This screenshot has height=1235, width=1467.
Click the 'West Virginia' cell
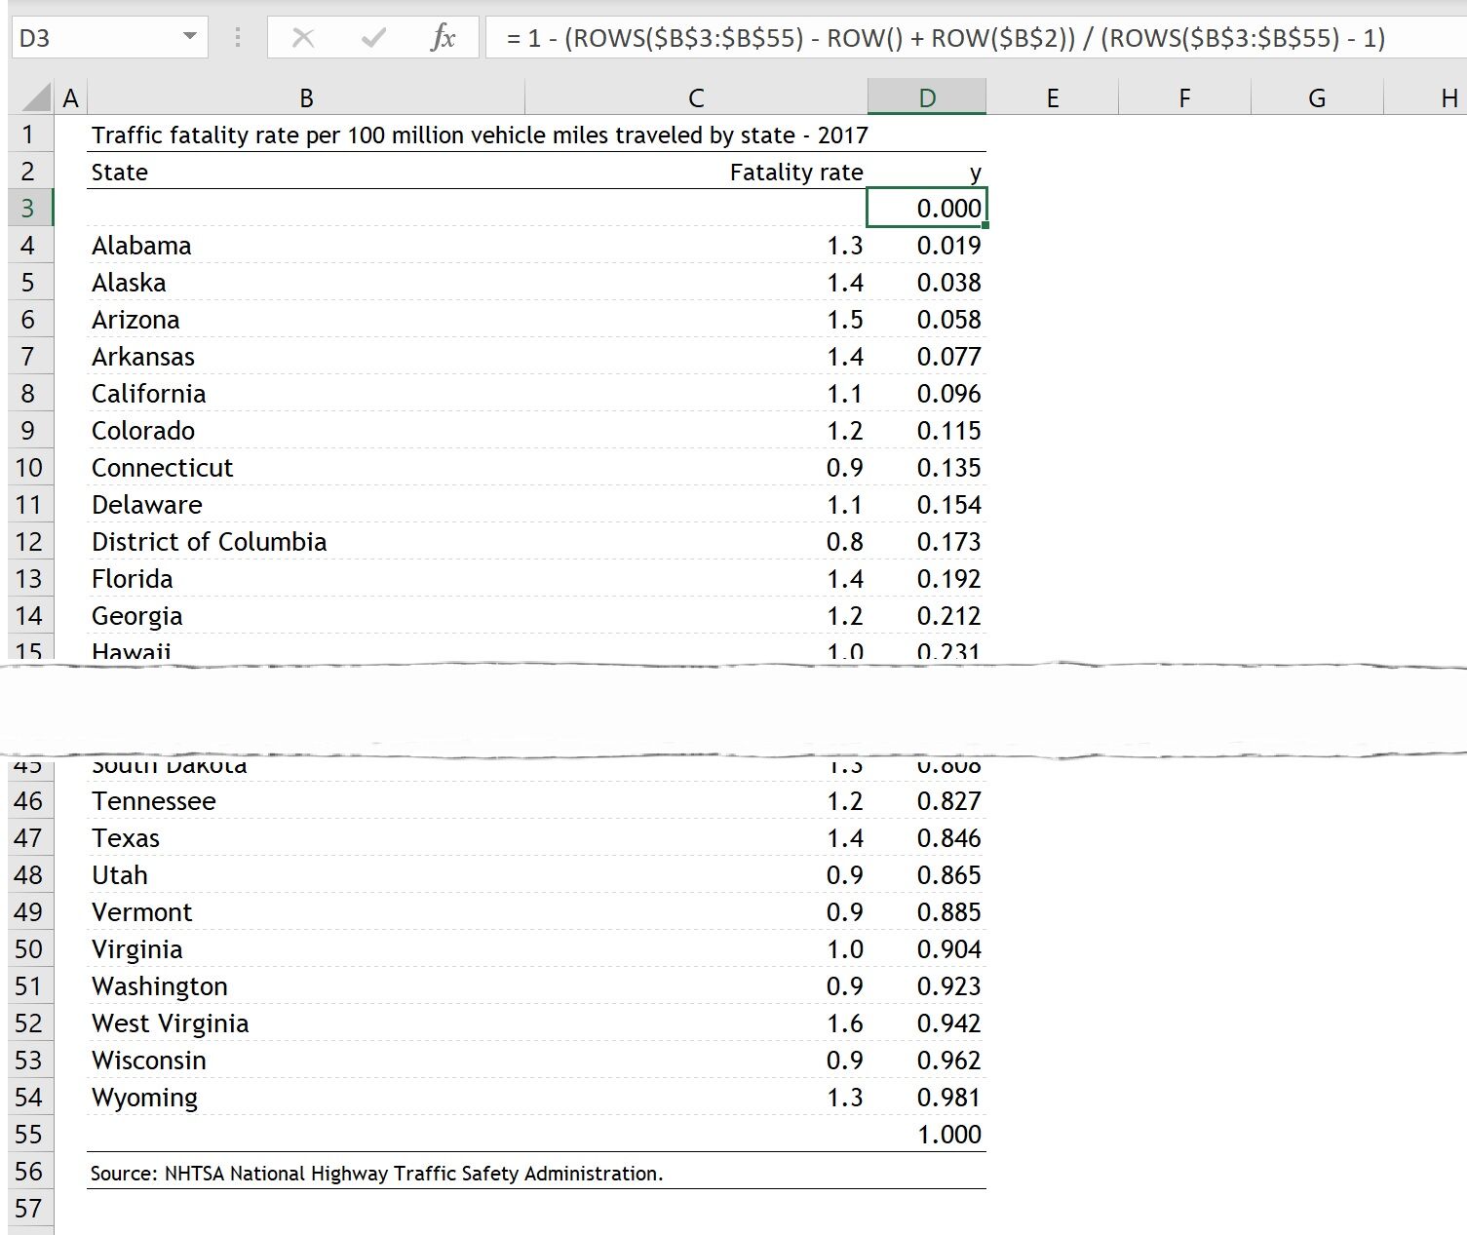click(306, 1023)
